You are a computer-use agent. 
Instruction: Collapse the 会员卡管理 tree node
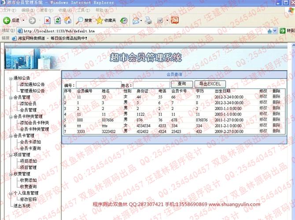point(11,136)
